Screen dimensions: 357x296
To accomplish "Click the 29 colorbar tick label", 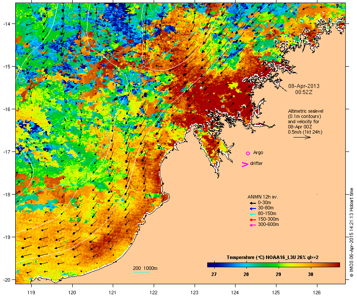I will point(278,274).
